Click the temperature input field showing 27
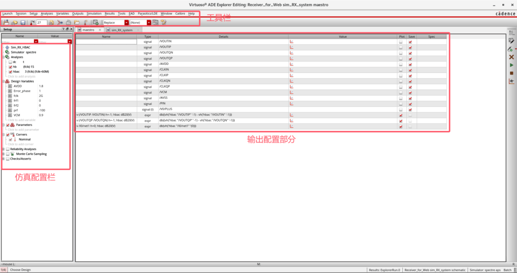The width and height of the screenshot is (517, 273). point(41,23)
